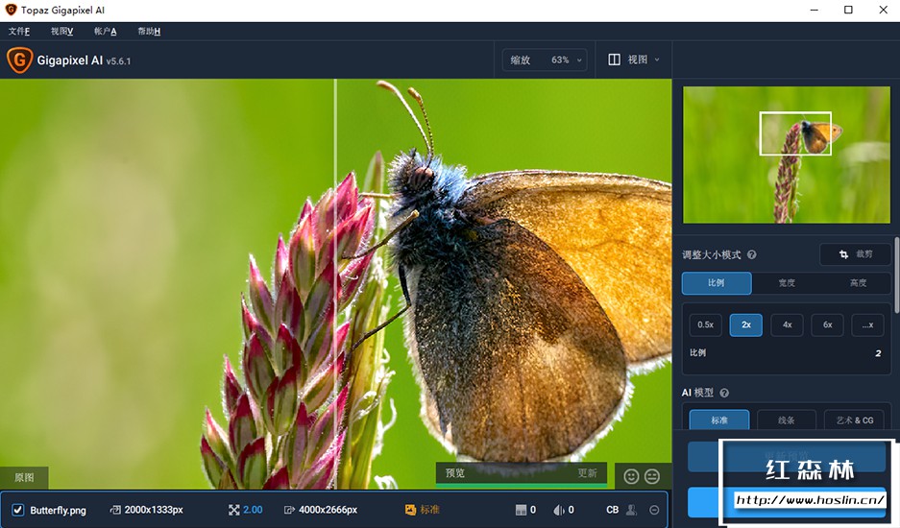Click the face refinement person icon

pos(631,510)
